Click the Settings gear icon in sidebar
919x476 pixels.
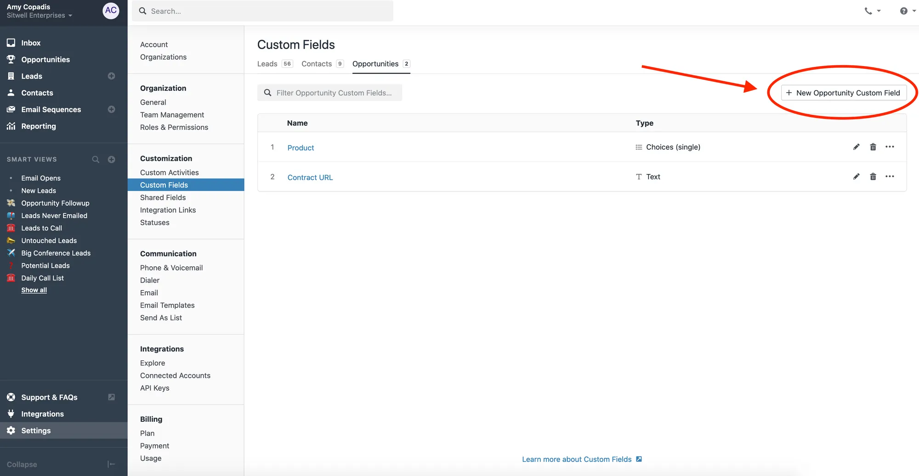(x=11, y=431)
